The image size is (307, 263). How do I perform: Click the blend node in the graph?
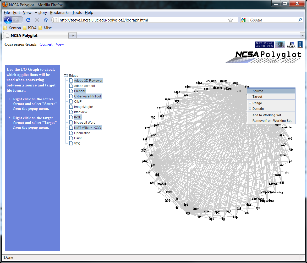(273, 184)
